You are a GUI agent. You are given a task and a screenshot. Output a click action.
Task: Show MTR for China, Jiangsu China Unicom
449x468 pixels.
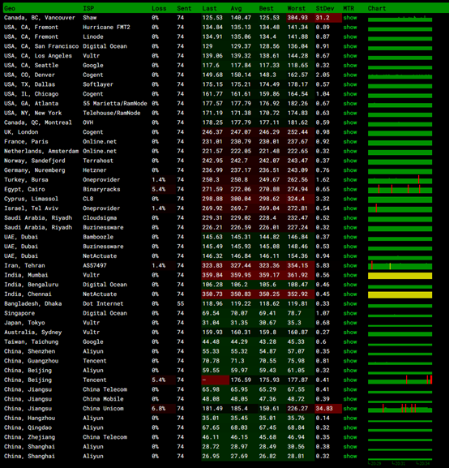(350, 409)
